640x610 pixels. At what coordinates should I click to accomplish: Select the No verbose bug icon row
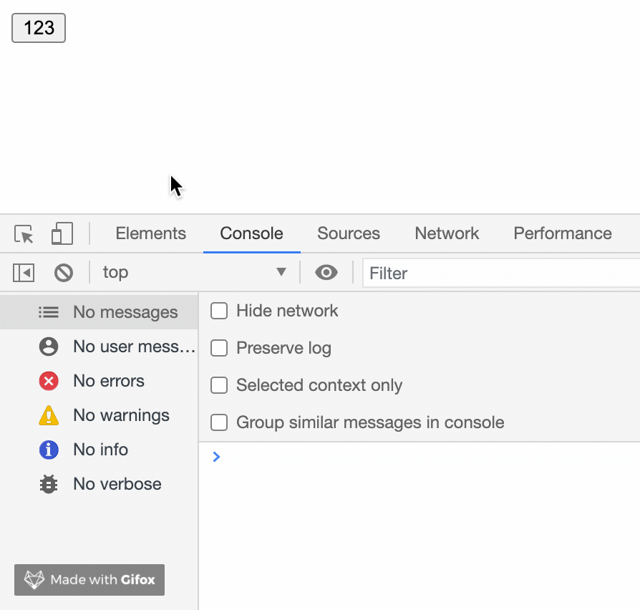[x=100, y=484]
